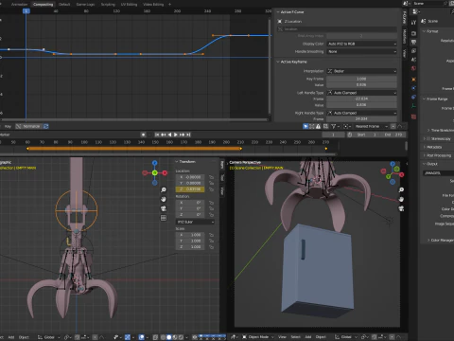
Task: Enable the Stereoscopy checkbox
Action: [428, 138]
